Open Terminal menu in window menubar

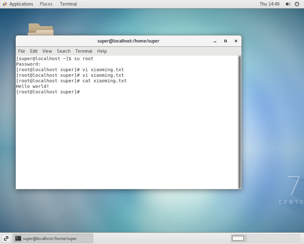coord(84,51)
